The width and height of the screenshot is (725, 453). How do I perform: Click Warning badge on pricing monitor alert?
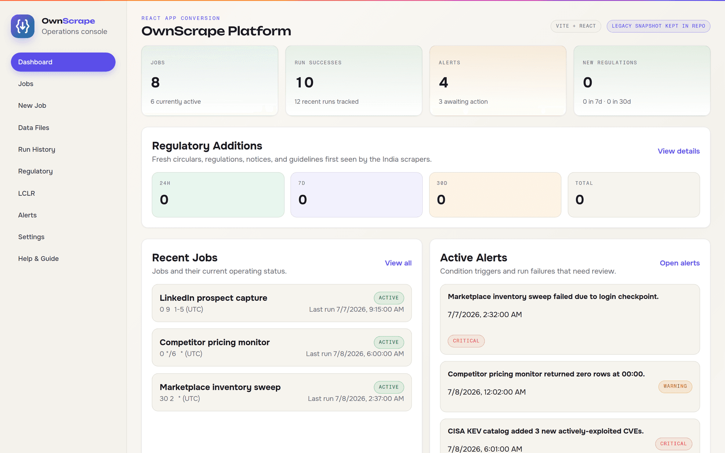click(x=675, y=386)
